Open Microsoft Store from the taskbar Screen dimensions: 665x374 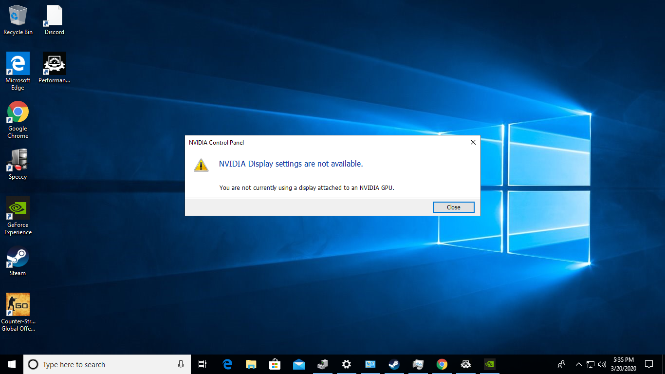[x=275, y=364]
